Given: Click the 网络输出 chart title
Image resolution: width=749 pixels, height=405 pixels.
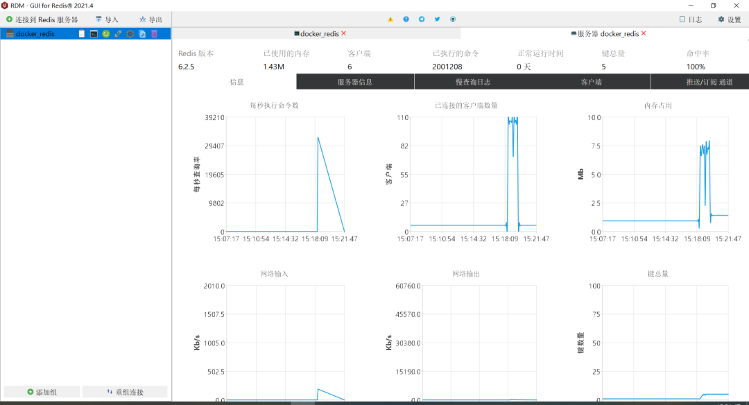Looking at the screenshot, I should [466, 274].
